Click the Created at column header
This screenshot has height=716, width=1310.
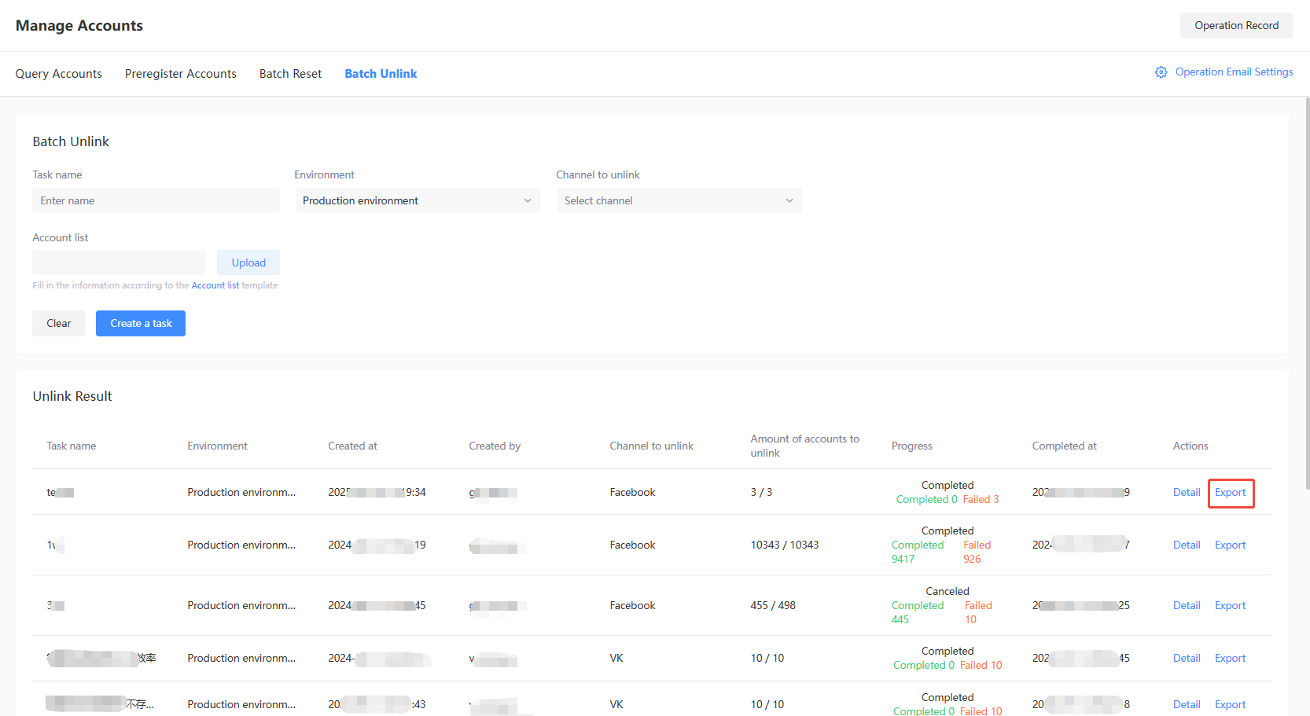(352, 446)
